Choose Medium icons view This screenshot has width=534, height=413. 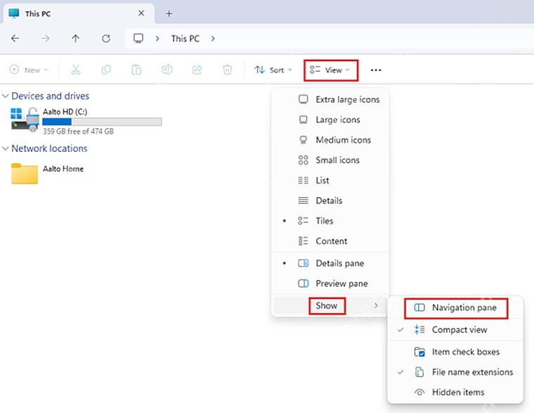tap(330, 140)
